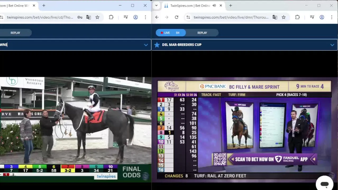Open Extensions puzzle icon in left window
The image size is (338, 190).
tap(111, 17)
